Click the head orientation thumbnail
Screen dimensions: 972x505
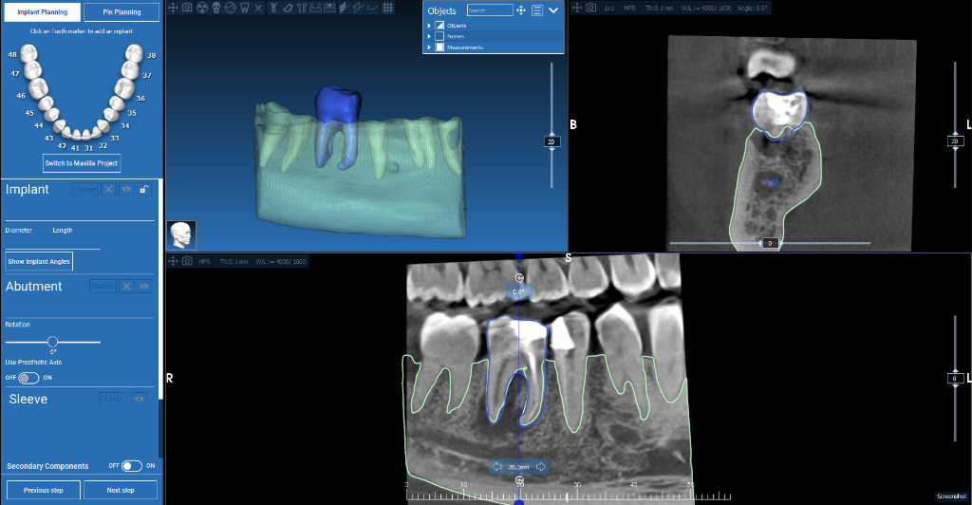181,235
